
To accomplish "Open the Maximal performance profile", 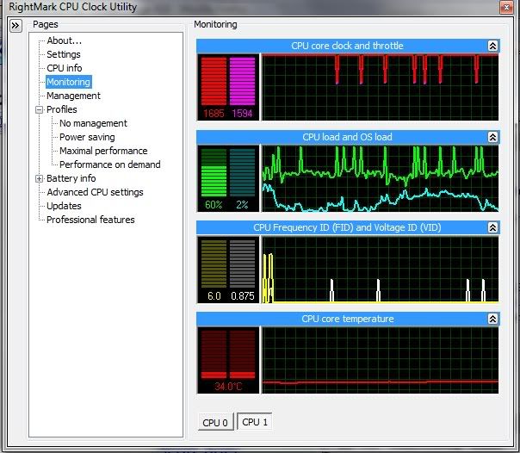I will click(103, 151).
